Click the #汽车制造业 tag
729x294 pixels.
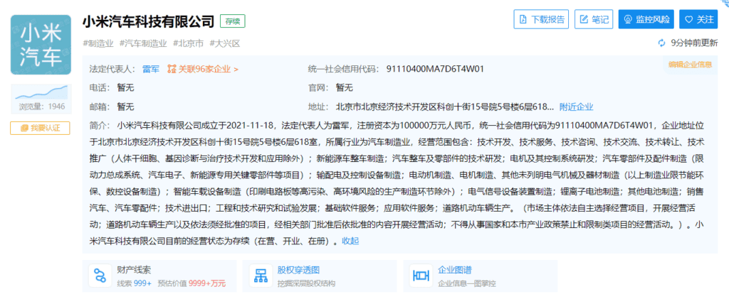pos(143,43)
